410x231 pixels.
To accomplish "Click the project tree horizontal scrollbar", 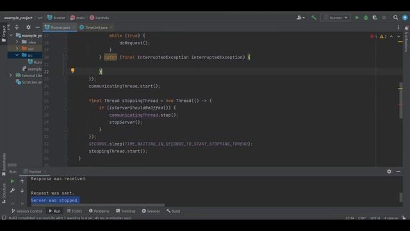I will pyautogui.click(x=12, y=165).
